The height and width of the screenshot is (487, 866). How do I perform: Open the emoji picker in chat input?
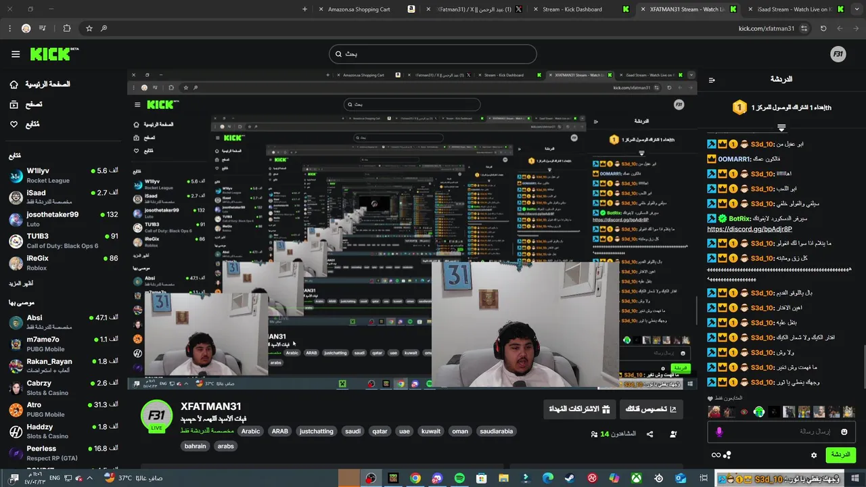click(x=844, y=432)
